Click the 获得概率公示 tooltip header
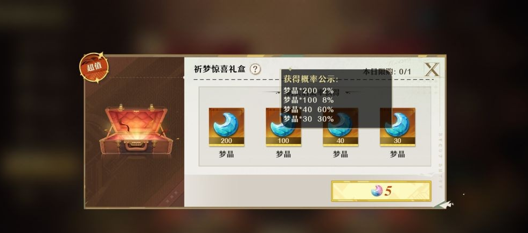This screenshot has width=528, height=233. [x=310, y=79]
